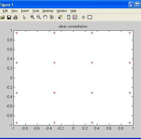
Task: Select the Pan hand tool
Action: tap(45, 17)
